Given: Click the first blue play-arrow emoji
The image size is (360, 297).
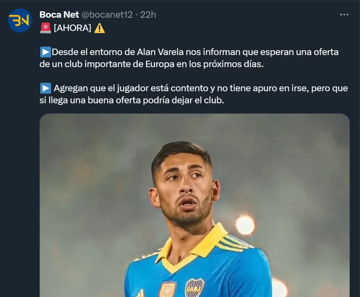Looking at the screenshot, I should point(45,52).
